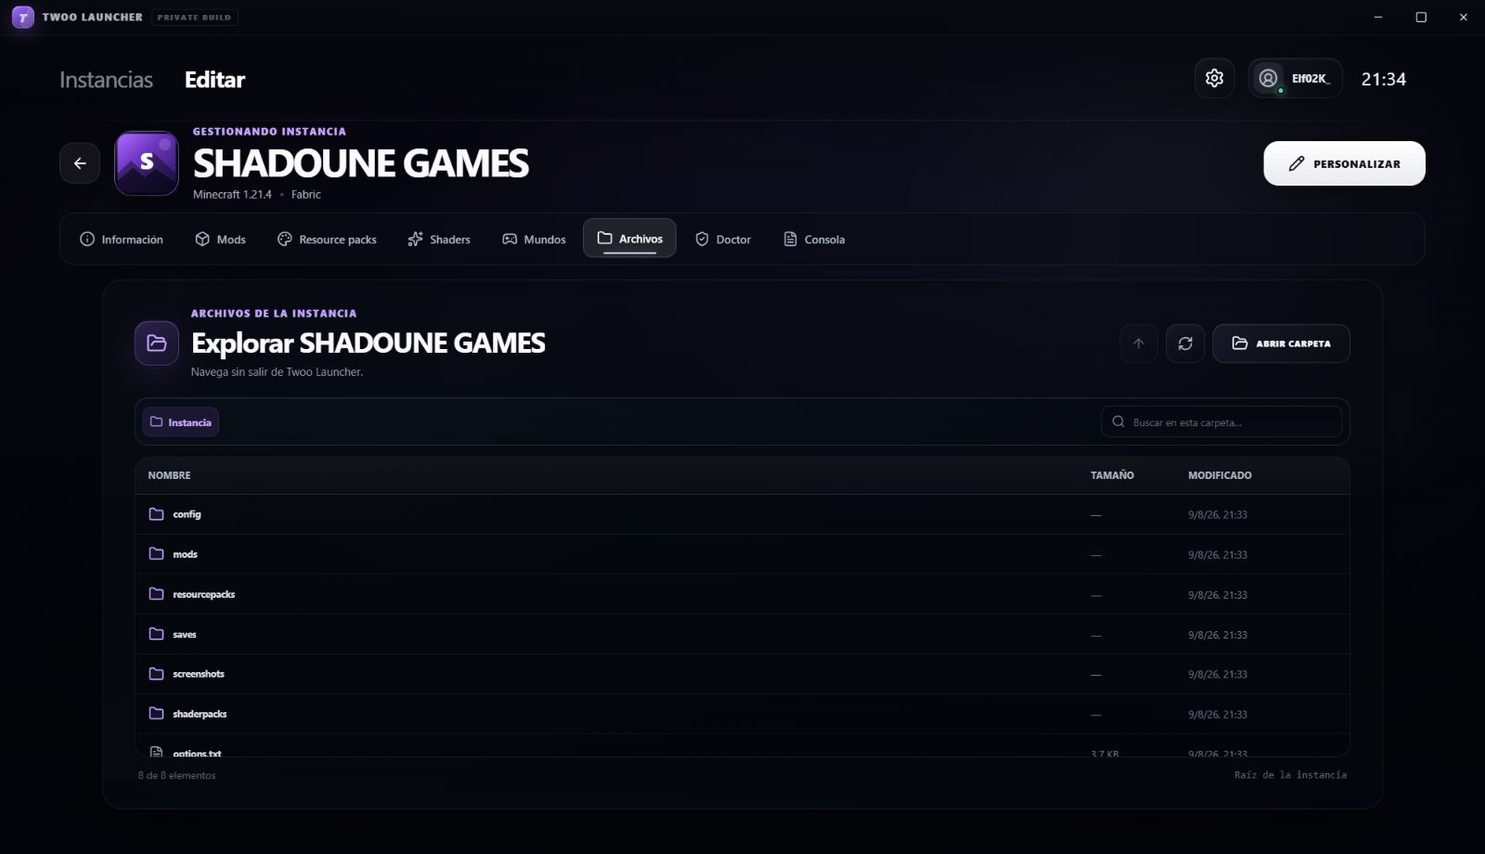Click the folder icon of saves row
This screenshot has width=1485, height=854.
tap(157, 634)
